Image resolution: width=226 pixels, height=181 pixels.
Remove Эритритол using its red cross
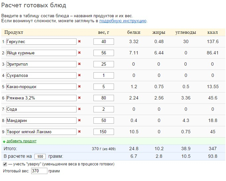click(79, 64)
